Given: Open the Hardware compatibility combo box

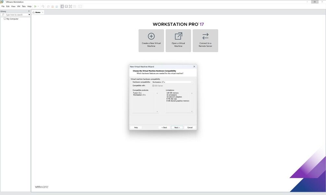Looking at the screenshot, I should coord(172,82).
